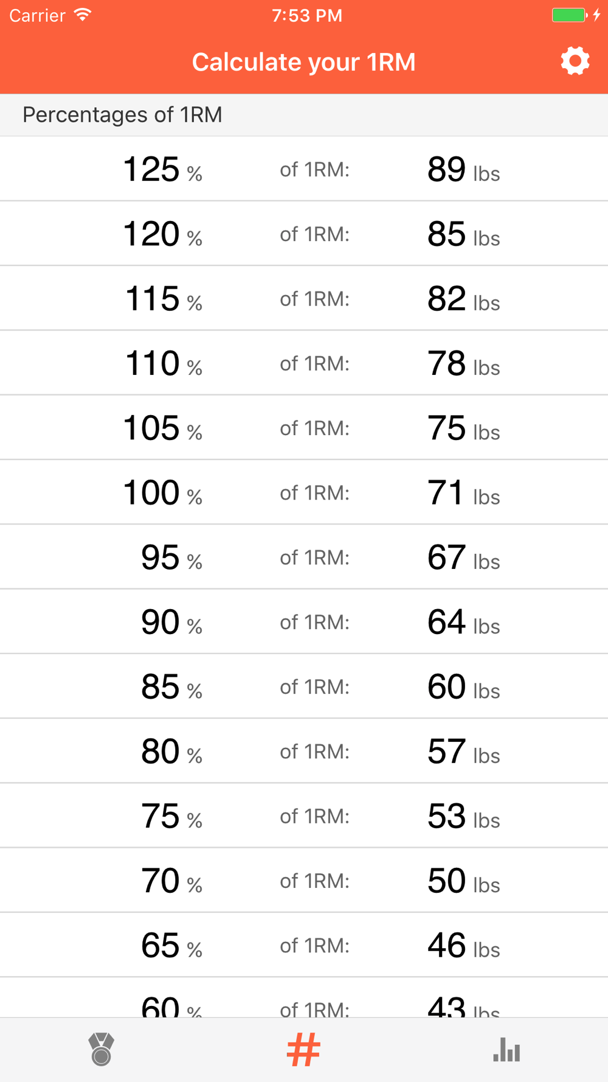
Task: Select the hash percentages tab
Action: click(x=303, y=1049)
